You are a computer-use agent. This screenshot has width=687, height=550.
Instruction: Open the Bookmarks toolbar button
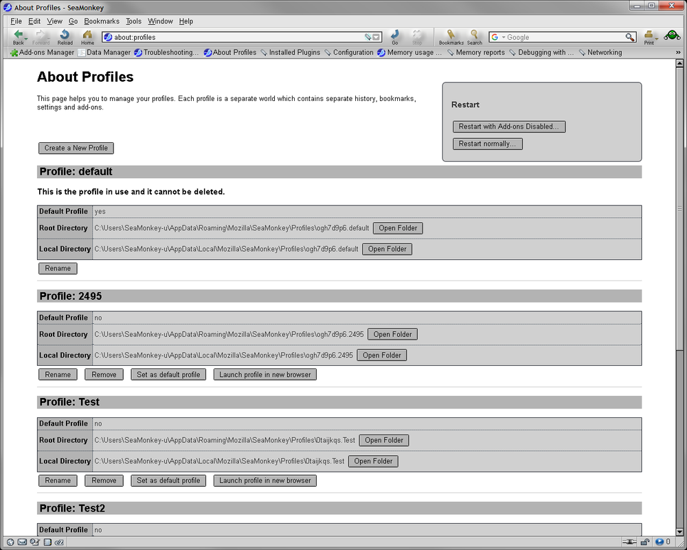coord(451,37)
